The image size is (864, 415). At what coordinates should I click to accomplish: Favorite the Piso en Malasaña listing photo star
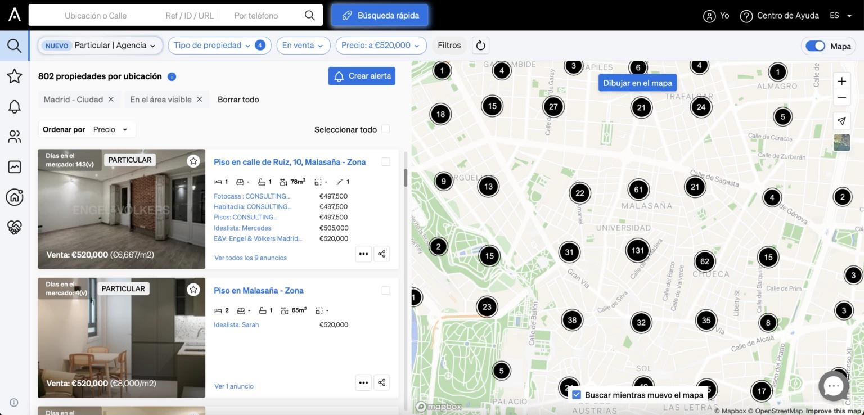pos(193,290)
